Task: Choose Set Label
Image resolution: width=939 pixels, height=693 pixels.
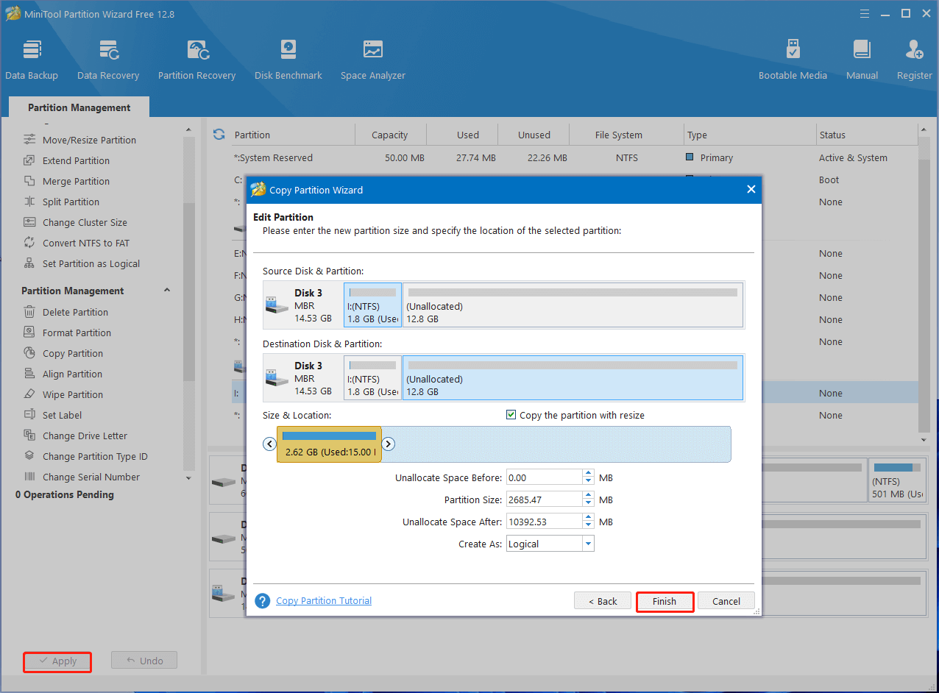Action: [62, 415]
